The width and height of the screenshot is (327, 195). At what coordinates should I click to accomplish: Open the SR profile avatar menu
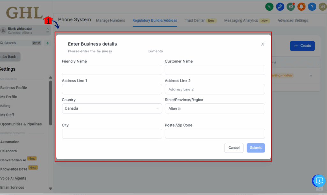[x=322, y=6]
